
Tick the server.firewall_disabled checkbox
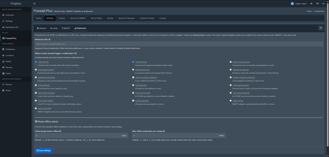click(x=231, y=77)
